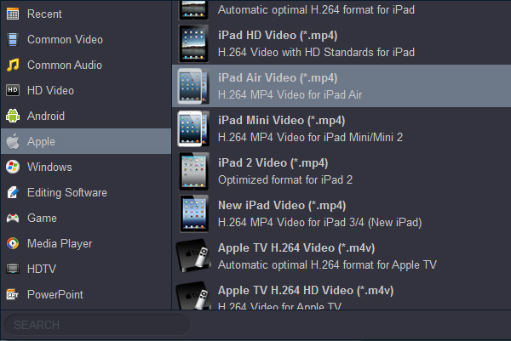511x341 pixels.
Task: Click the Common Audio music note icon
Action: click(13, 65)
